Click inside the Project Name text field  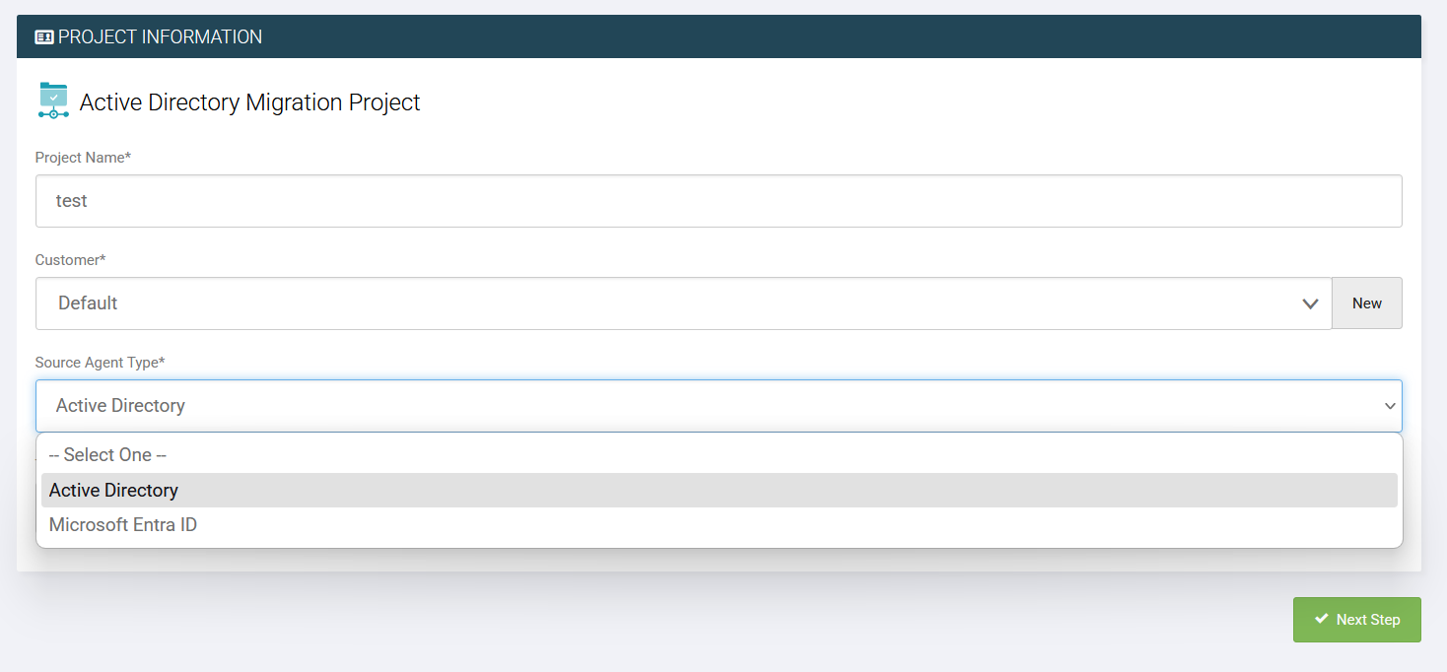point(690,200)
